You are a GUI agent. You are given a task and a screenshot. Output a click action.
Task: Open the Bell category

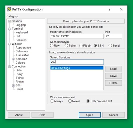pos(18,36)
